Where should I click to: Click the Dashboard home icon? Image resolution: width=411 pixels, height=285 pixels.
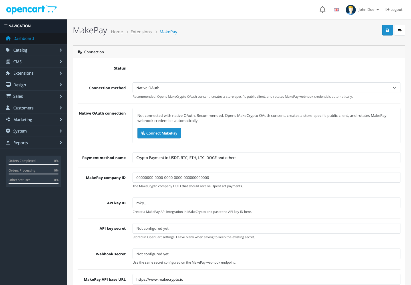coord(8,38)
